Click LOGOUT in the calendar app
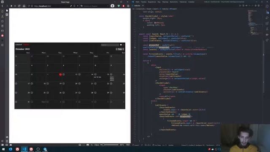 pyautogui.click(x=19, y=45)
